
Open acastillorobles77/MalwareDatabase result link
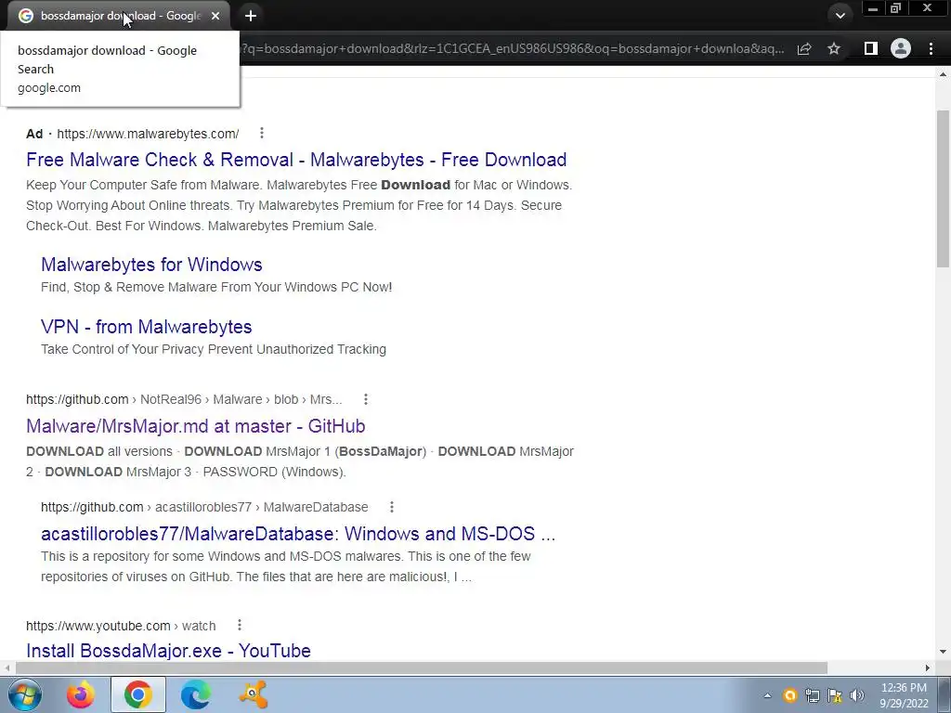click(298, 534)
